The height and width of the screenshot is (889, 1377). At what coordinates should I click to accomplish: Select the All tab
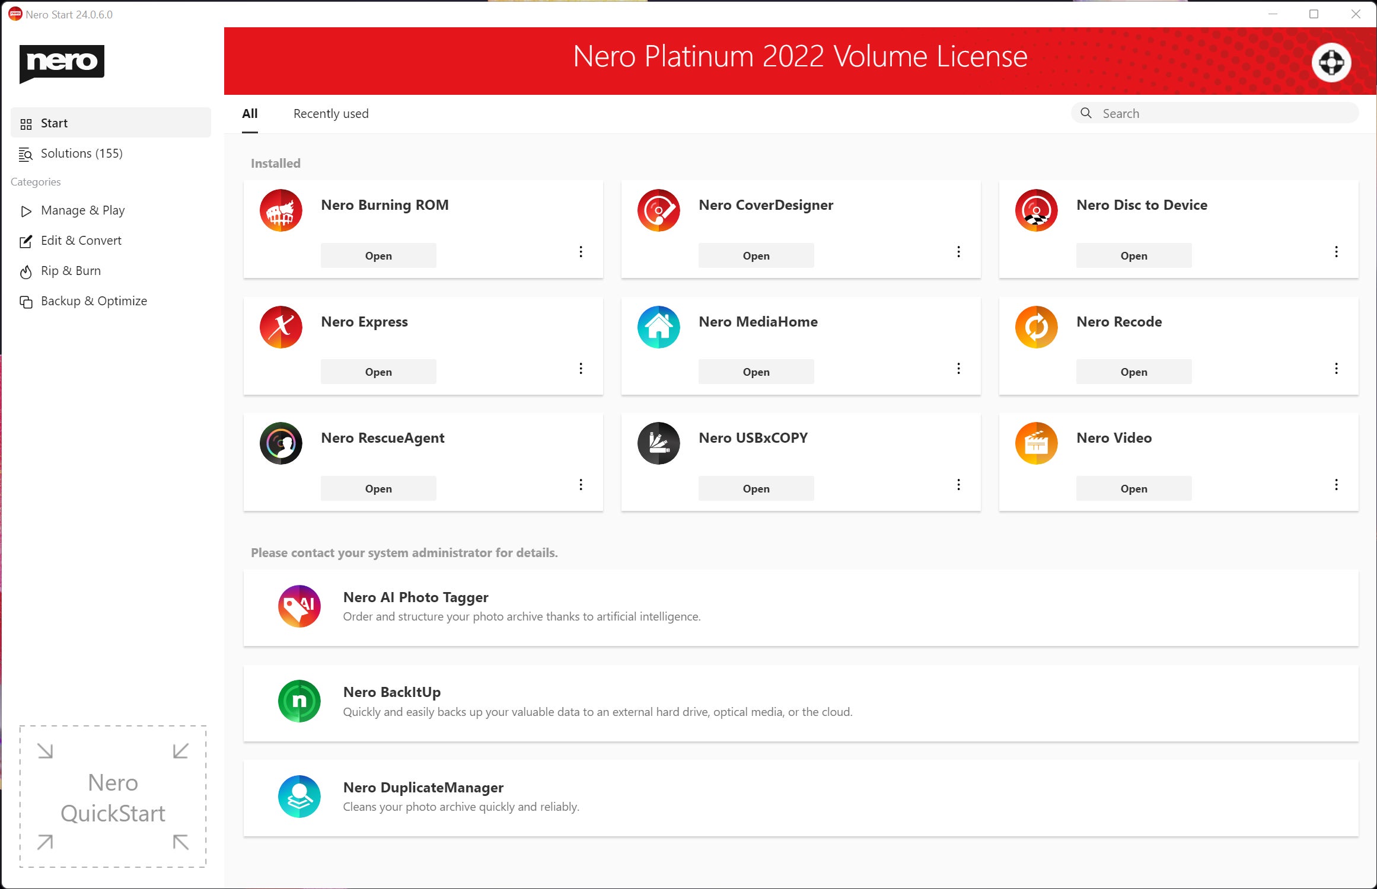(x=249, y=113)
